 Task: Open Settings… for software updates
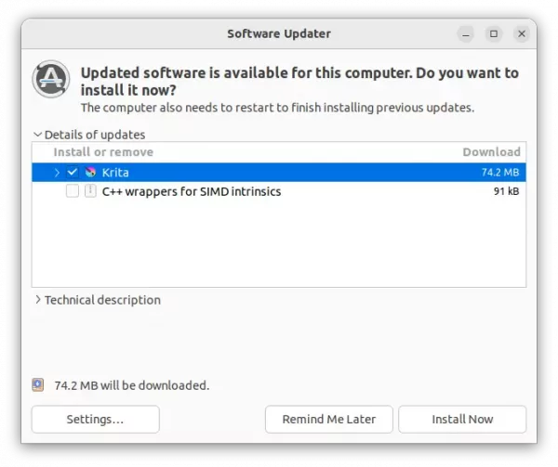(x=95, y=420)
